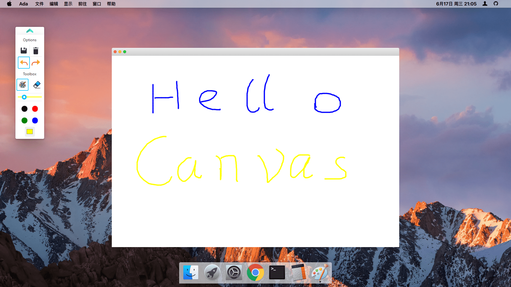Image resolution: width=511 pixels, height=287 pixels.
Task: Adjust the brush size slider handle
Action: [24, 97]
